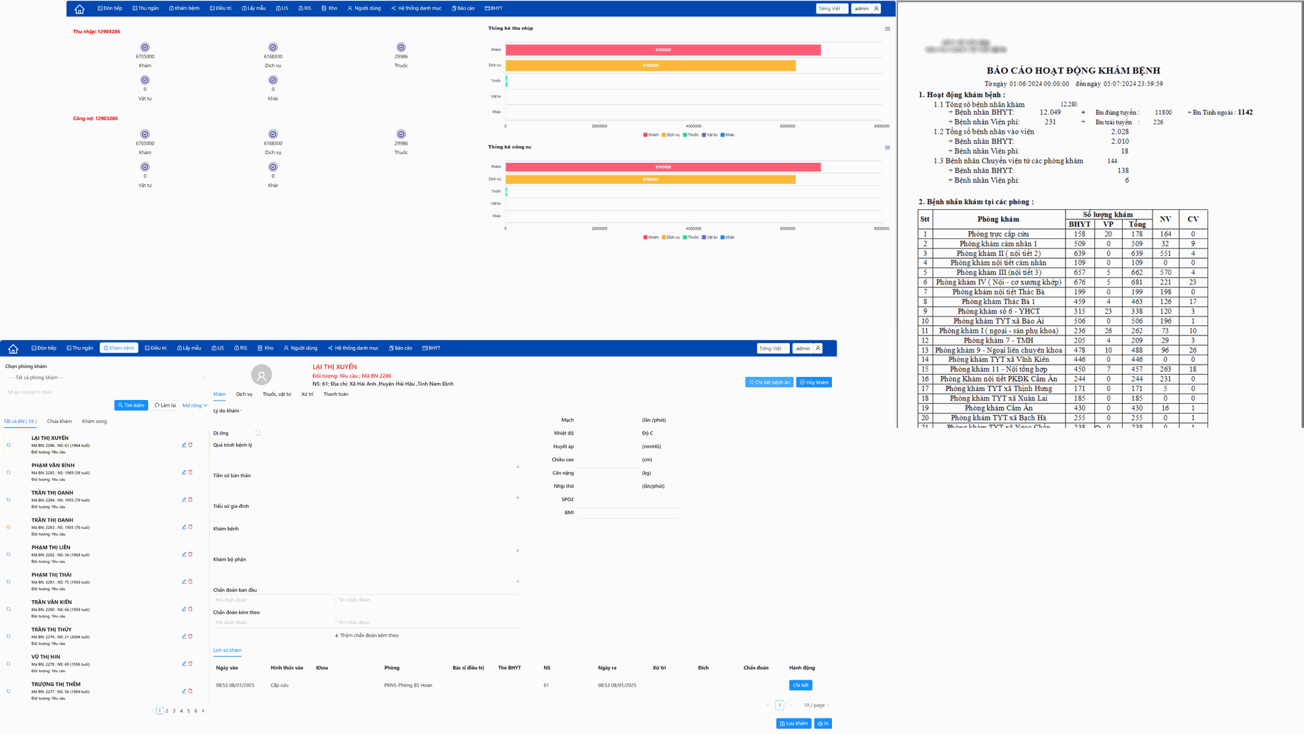Click the admin user profile icon in the lower navbar

coord(818,348)
